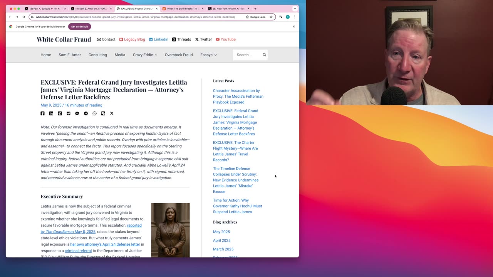Open Character Assassination by Proxy post
493x277 pixels.
[x=238, y=97]
